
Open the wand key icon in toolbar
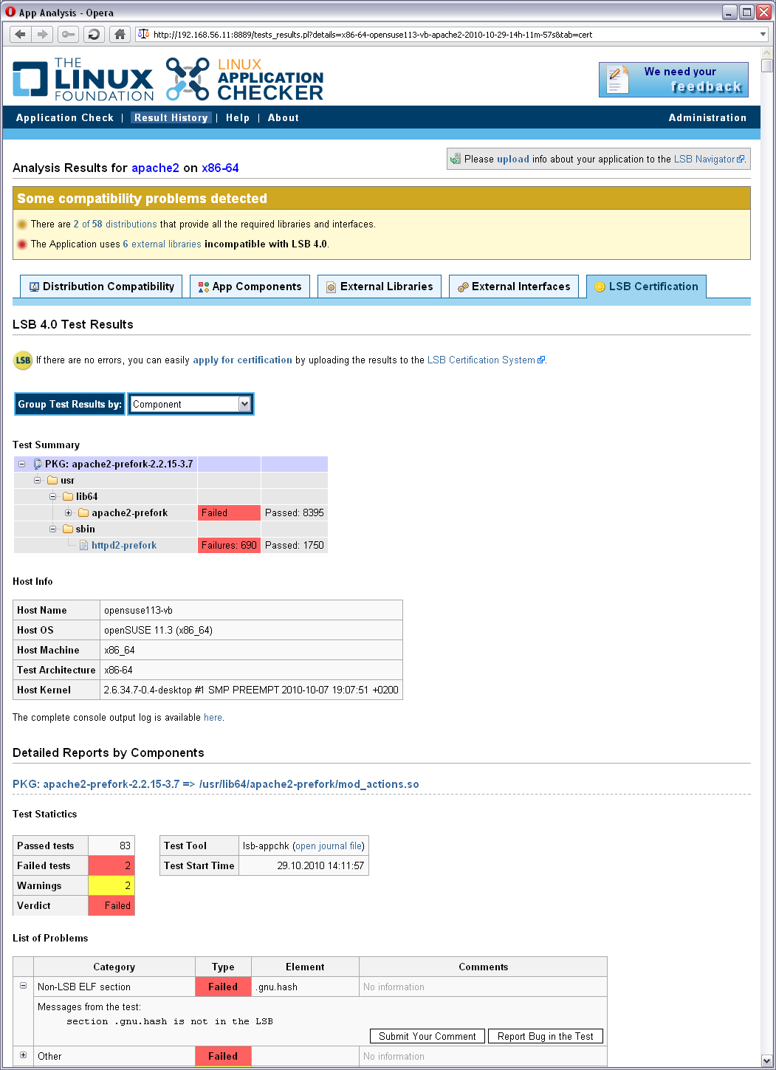click(x=68, y=34)
